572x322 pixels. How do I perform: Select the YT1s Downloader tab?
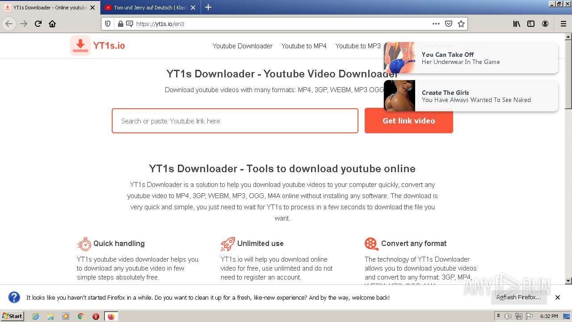(x=50, y=8)
